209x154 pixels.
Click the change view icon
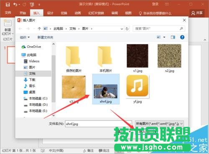[x=159, y=37]
